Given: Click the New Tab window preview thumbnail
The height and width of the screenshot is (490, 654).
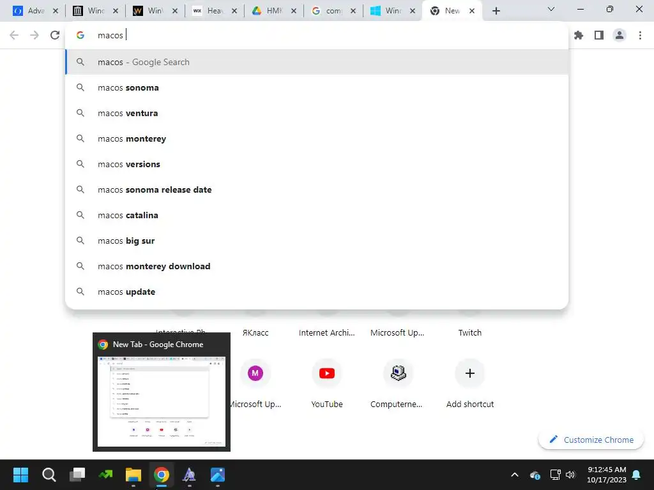Looking at the screenshot, I should point(162,402).
